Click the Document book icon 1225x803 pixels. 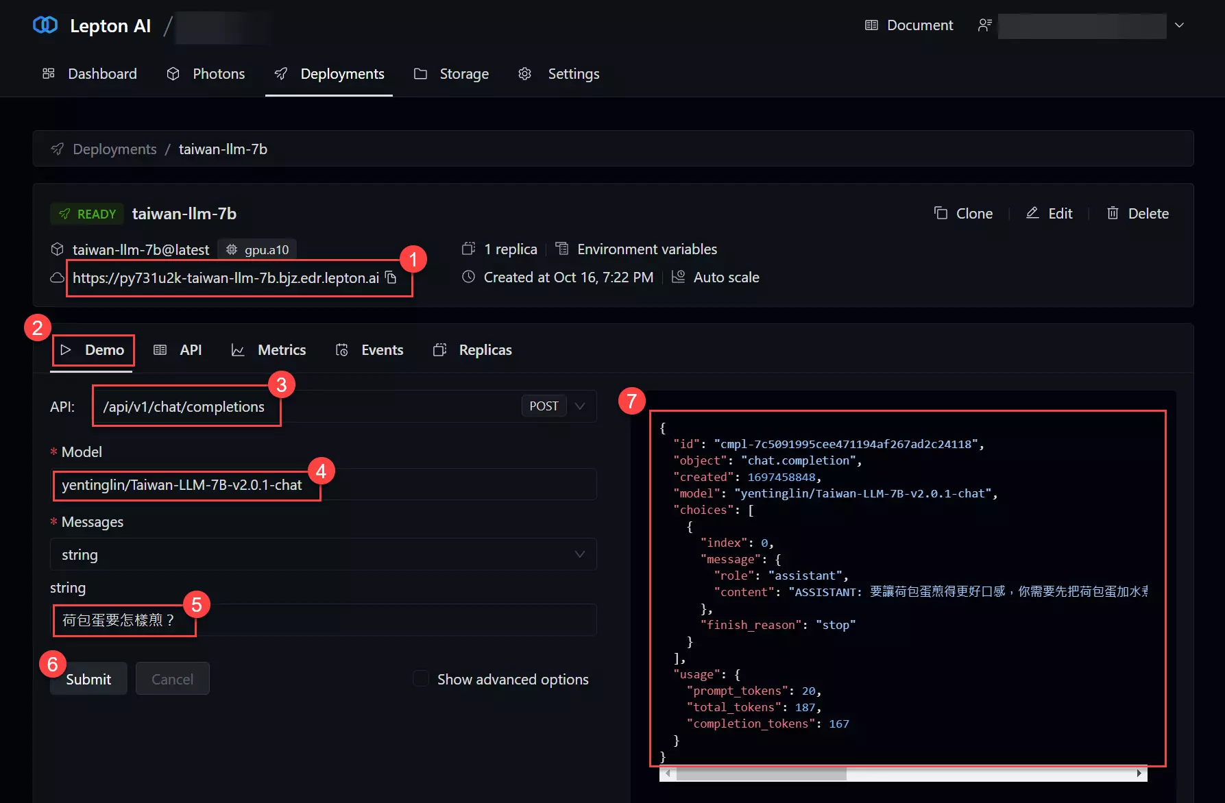tap(871, 25)
